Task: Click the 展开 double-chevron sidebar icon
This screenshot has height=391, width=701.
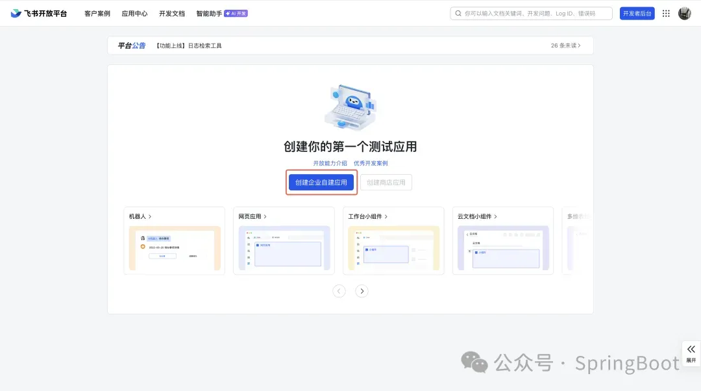Action: click(x=691, y=349)
